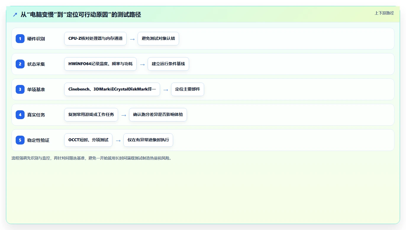Click the CPU-Z核对处理器与内存通道 box

click(95, 39)
